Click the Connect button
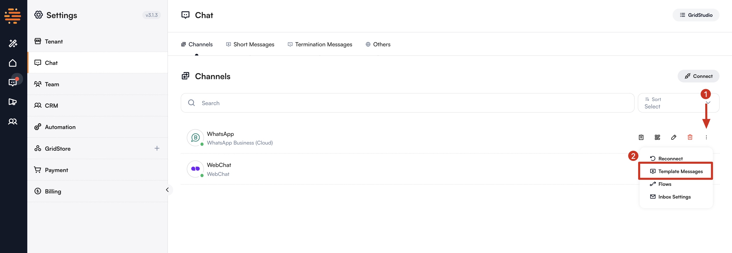Viewport: 732px width, 253px height. click(x=698, y=76)
